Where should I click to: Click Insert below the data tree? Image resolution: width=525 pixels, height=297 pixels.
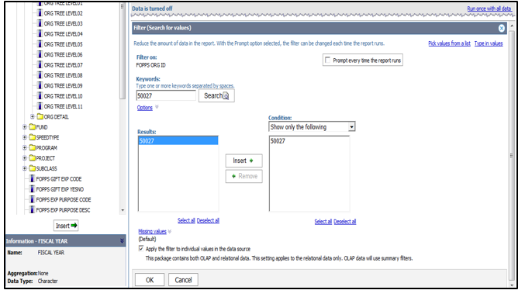pyautogui.click(x=66, y=226)
